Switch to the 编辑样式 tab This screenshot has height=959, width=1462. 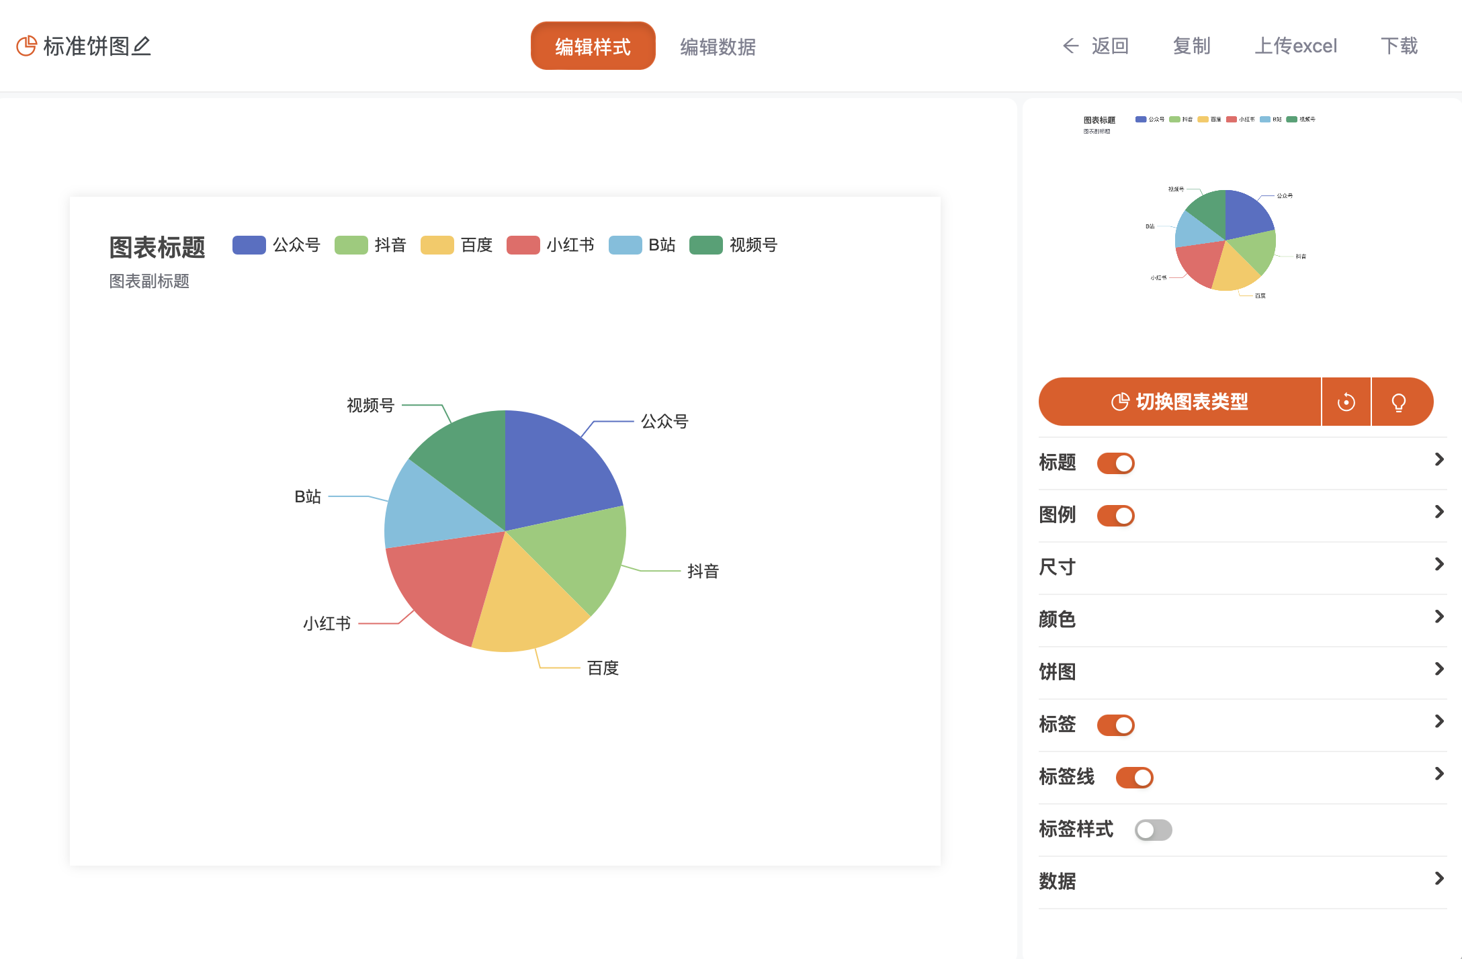coord(593,46)
